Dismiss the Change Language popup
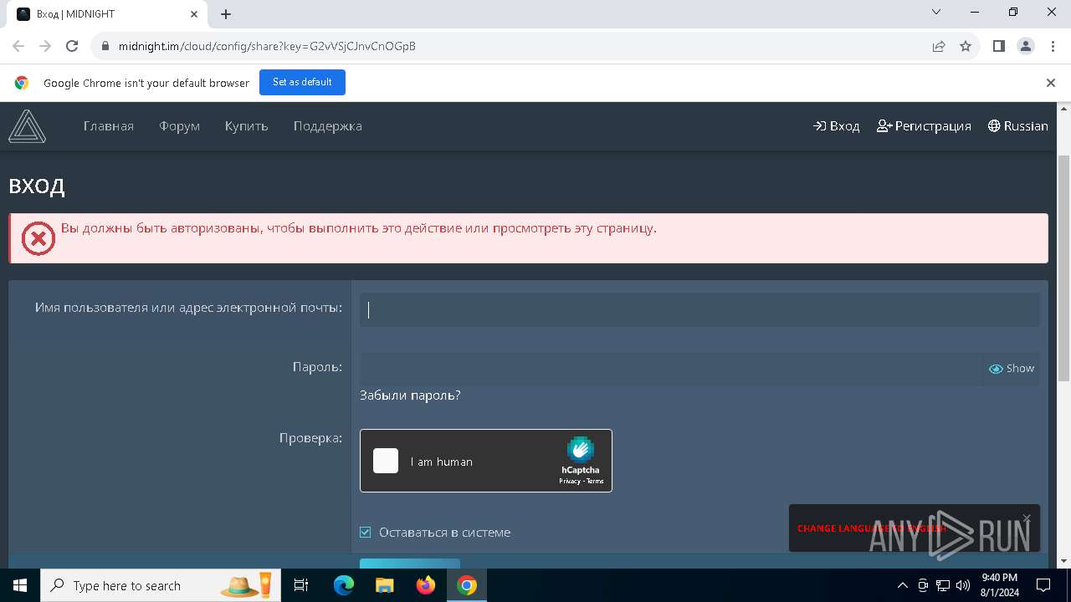The width and height of the screenshot is (1071, 602). click(x=1027, y=518)
